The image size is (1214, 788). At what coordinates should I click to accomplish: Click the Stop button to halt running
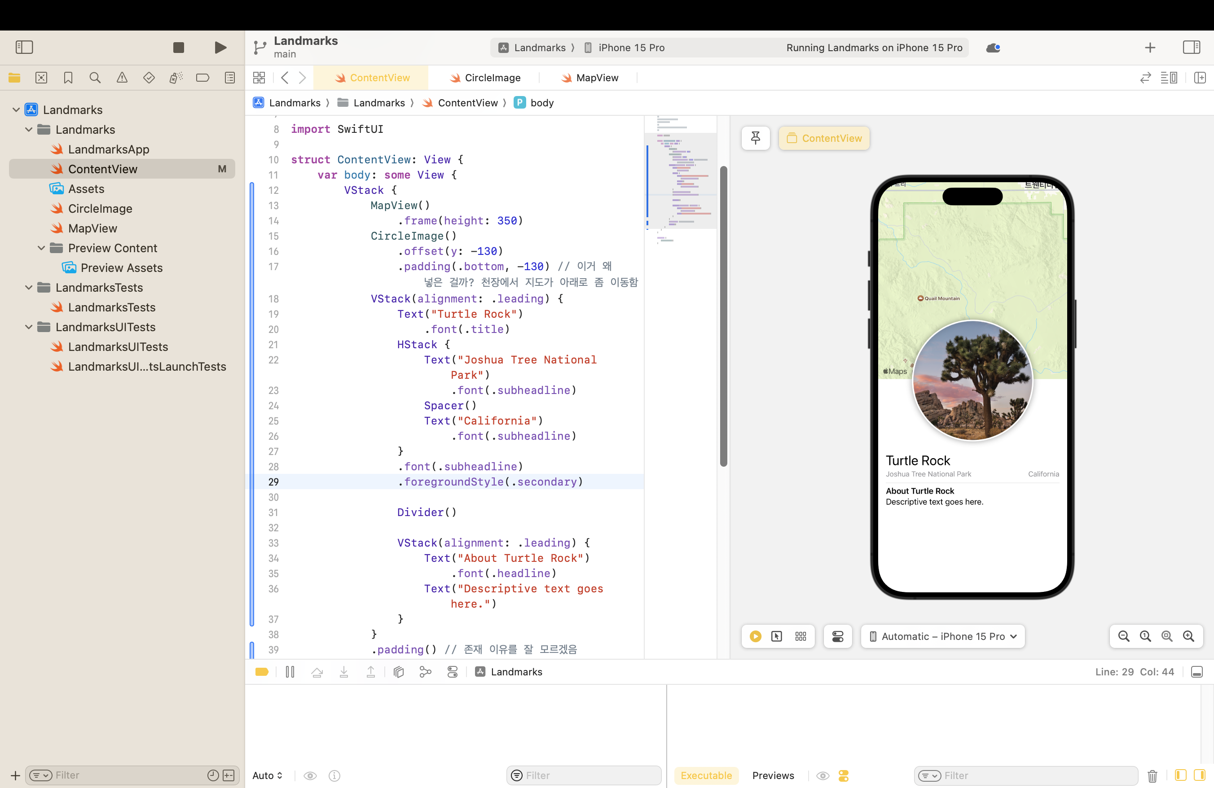[x=178, y=48]
